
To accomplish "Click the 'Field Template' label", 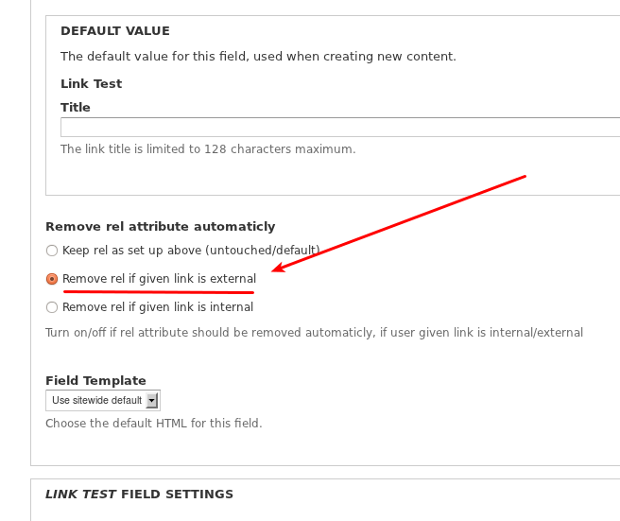I will 95,380.
